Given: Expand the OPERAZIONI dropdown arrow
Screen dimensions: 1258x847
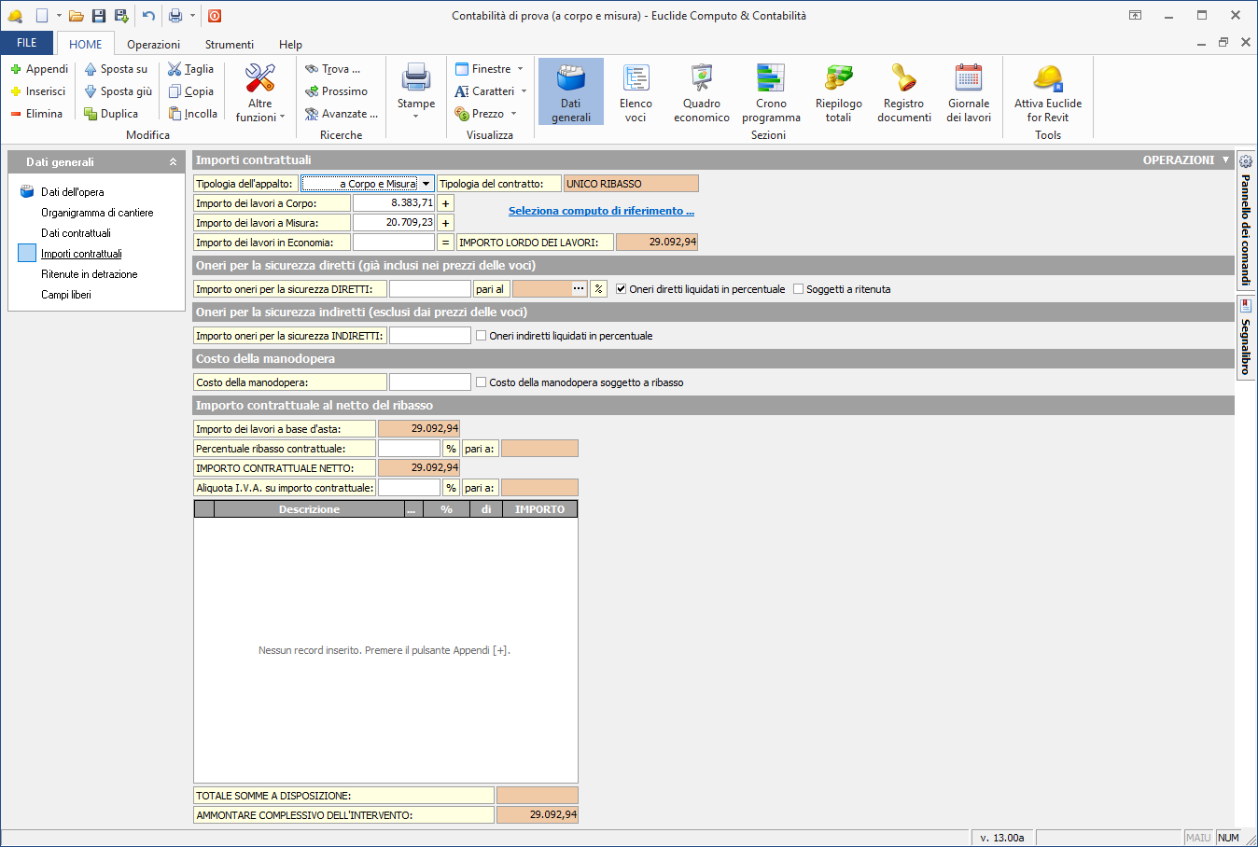Looking at the screenshot, I should click(1225, 160).
